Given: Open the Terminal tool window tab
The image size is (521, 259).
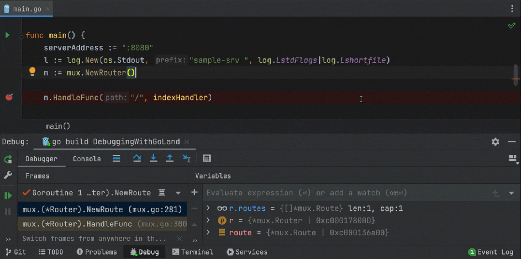Looking at the screenshot, I should [x=192, y=252].
